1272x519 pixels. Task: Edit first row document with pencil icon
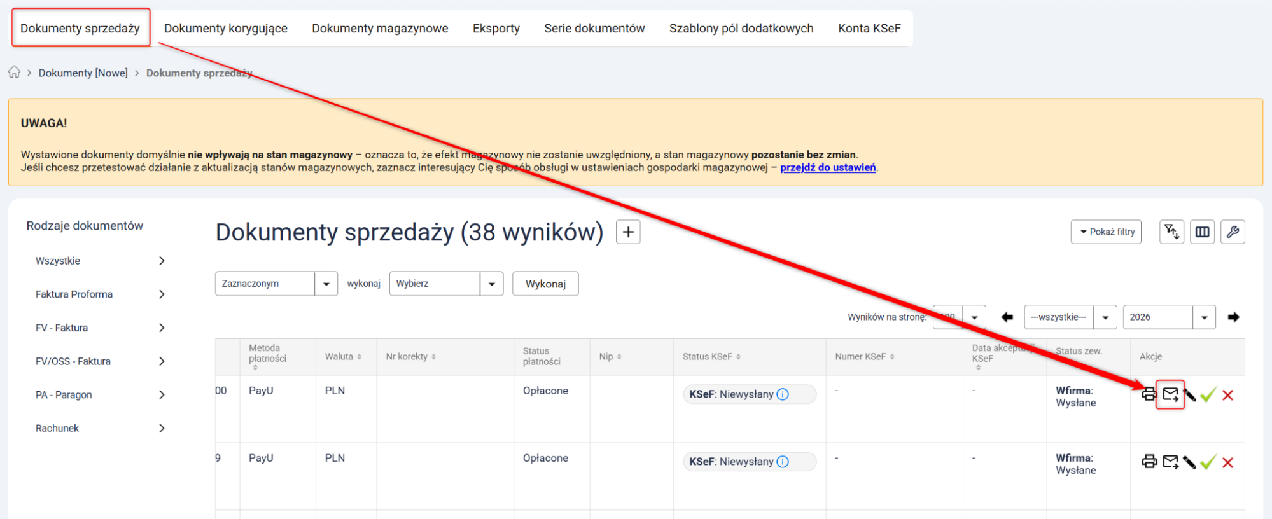(1189, 395)
